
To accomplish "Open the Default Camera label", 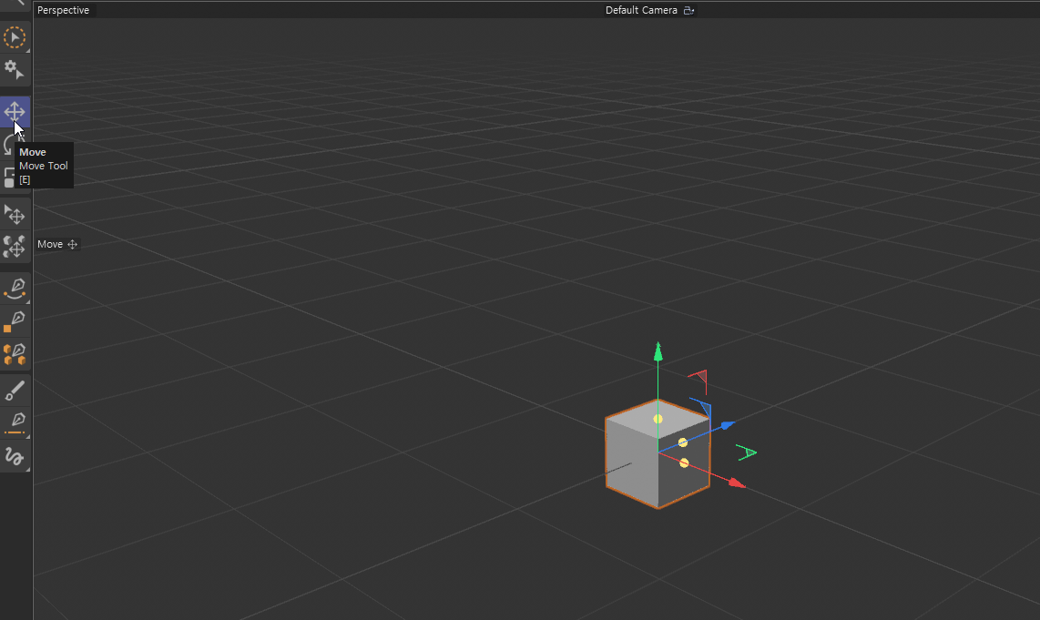I will 641,10.
